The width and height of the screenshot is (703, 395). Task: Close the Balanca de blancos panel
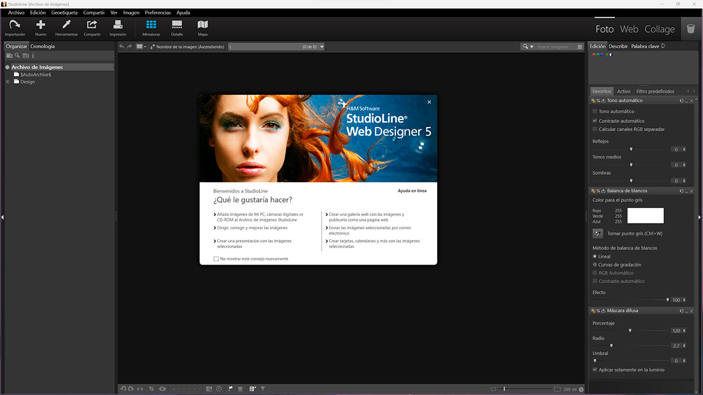(x=692, y=191)
